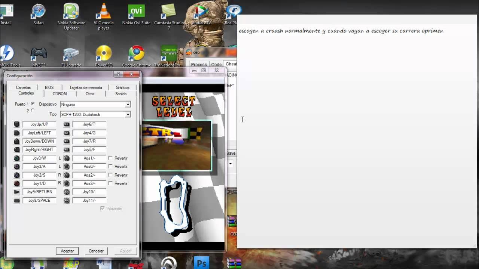Click the right stick icon beside Axis3/-
Image resolution: width=479 pixels, height=269 pixels.
(x=67, y=183)
